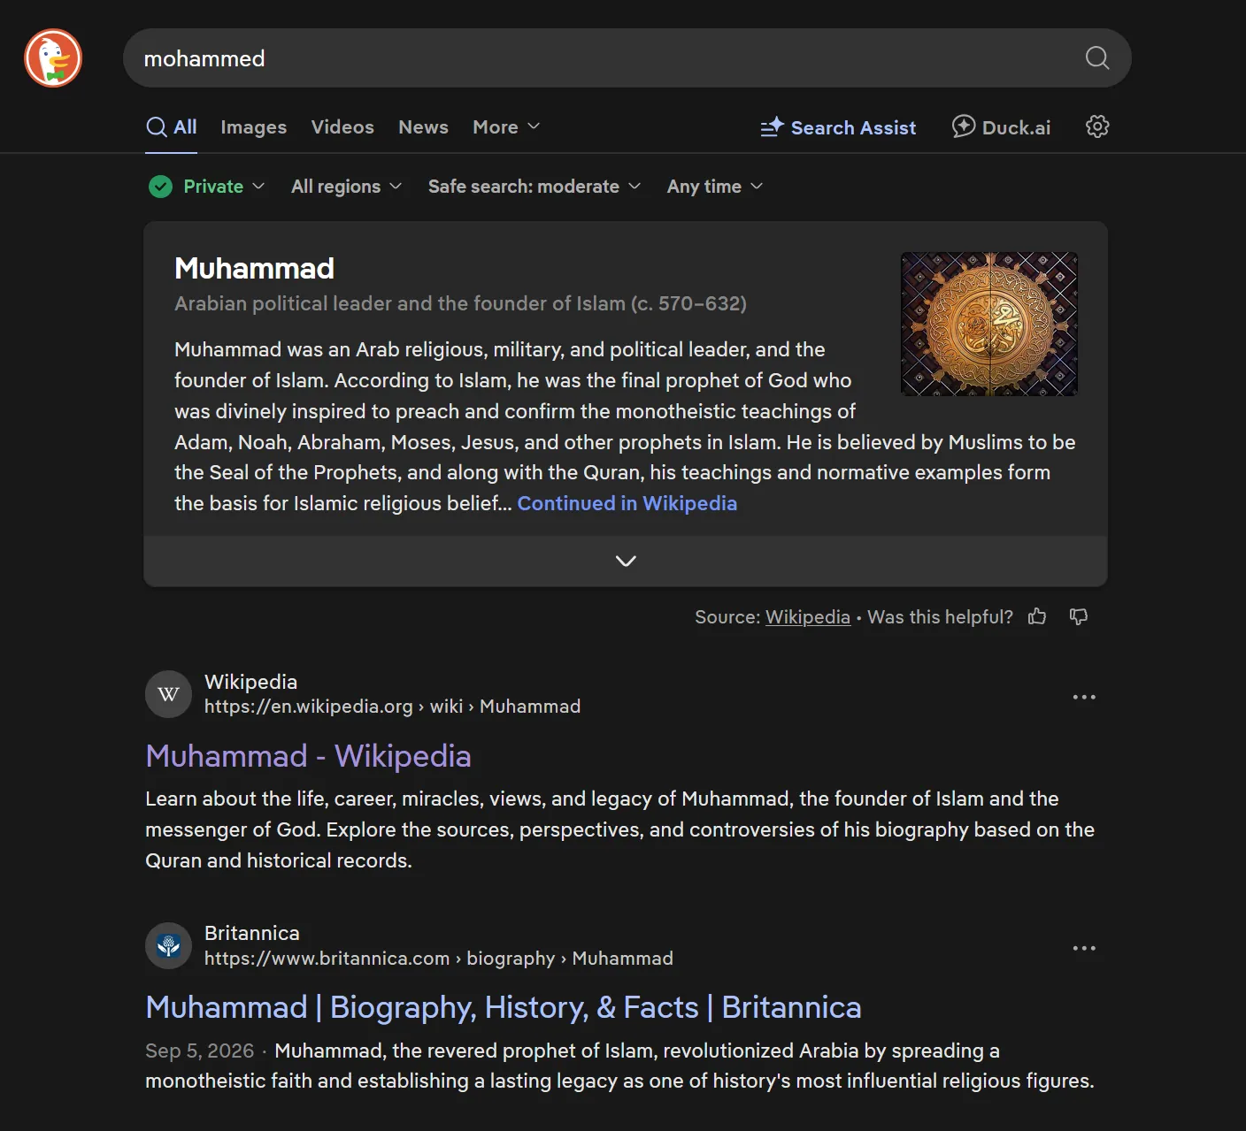Expand the Muhammad info box with the chevron
Image resolution: width=1246 pixels, height=1131 pixels.
coord(626,561)
